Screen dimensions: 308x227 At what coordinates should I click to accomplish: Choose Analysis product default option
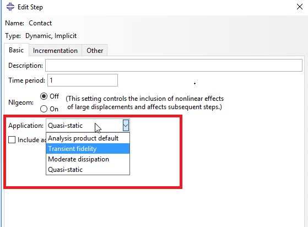pyautogui.click(x=88, y=138)
